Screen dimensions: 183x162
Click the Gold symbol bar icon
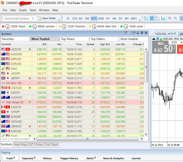point(3,69)
